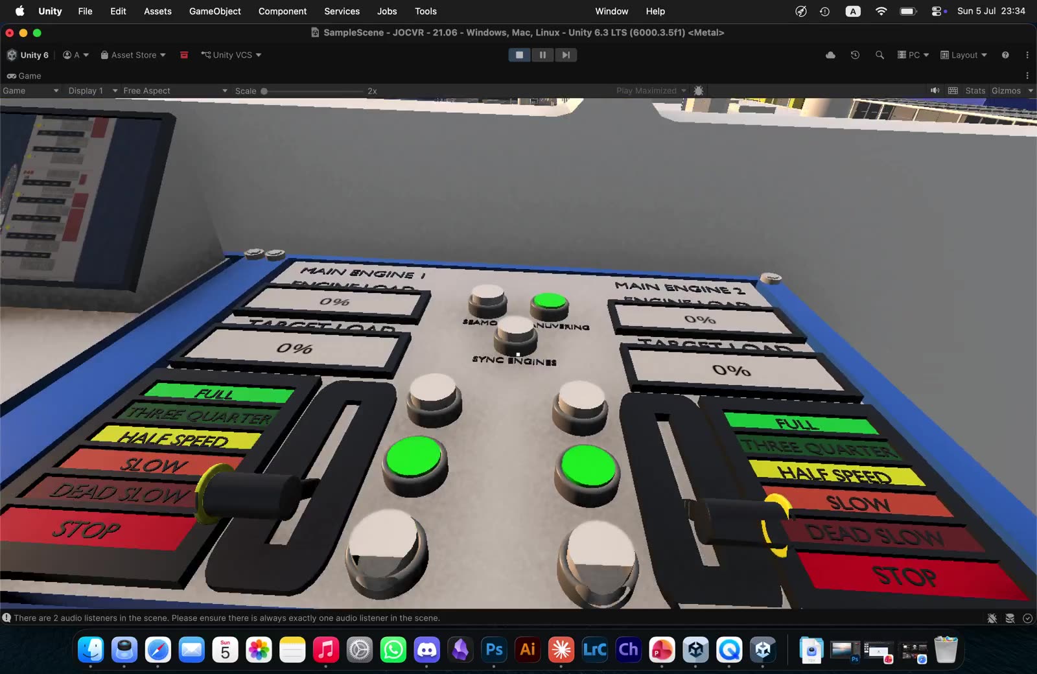This screenshot has width=1037, height=674.
Task: Open WhatsApp from the dock
Action: tap(393, 649)
